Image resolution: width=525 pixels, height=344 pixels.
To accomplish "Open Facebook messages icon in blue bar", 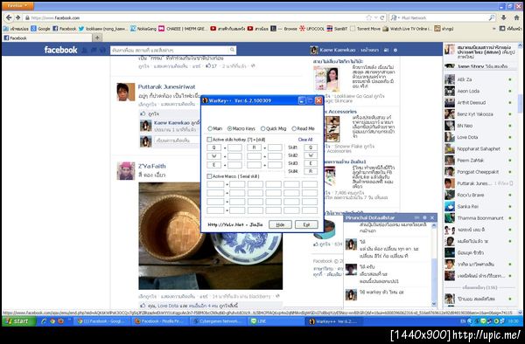I will (x=94, y=50).
